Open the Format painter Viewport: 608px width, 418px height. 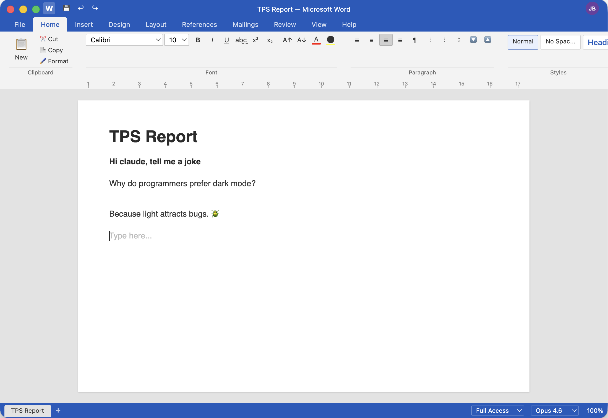(54, 61)
